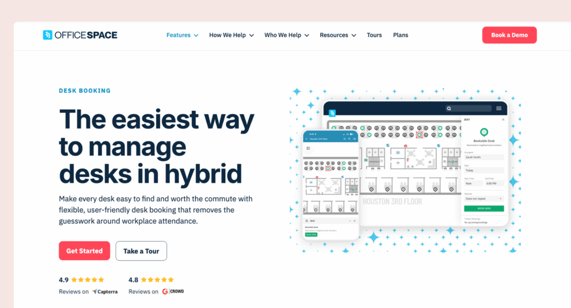Expand the Resources navigation dropdown
This screenshot has width=571, height=308.
click(x=337, y=35)
